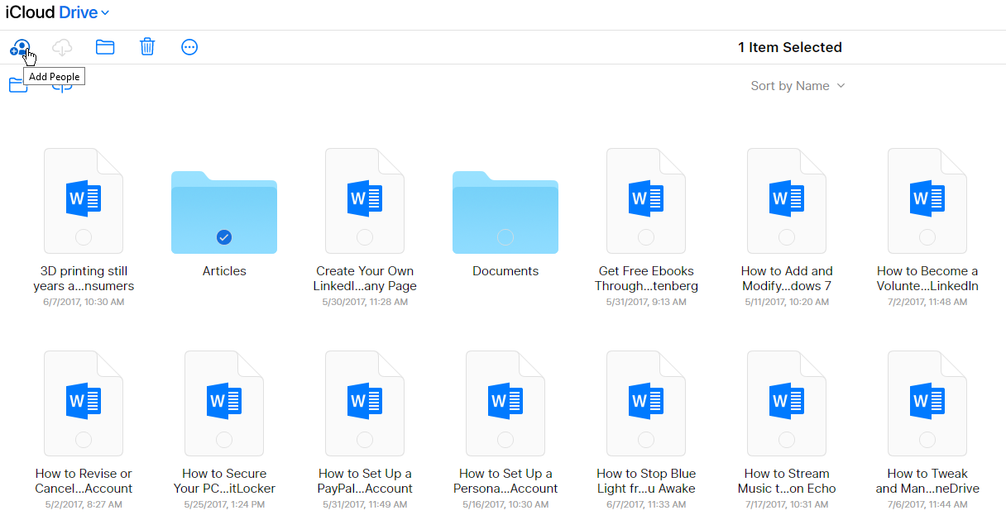The width and height of the screenshot is (1006, 520).
Task: Click the Word icon for 'How to Revise or Cancel' file
Action: (84, 401)
